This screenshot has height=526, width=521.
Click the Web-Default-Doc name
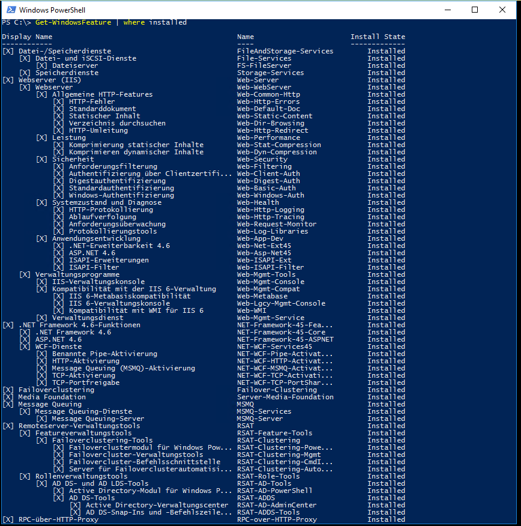click(268, 109)
